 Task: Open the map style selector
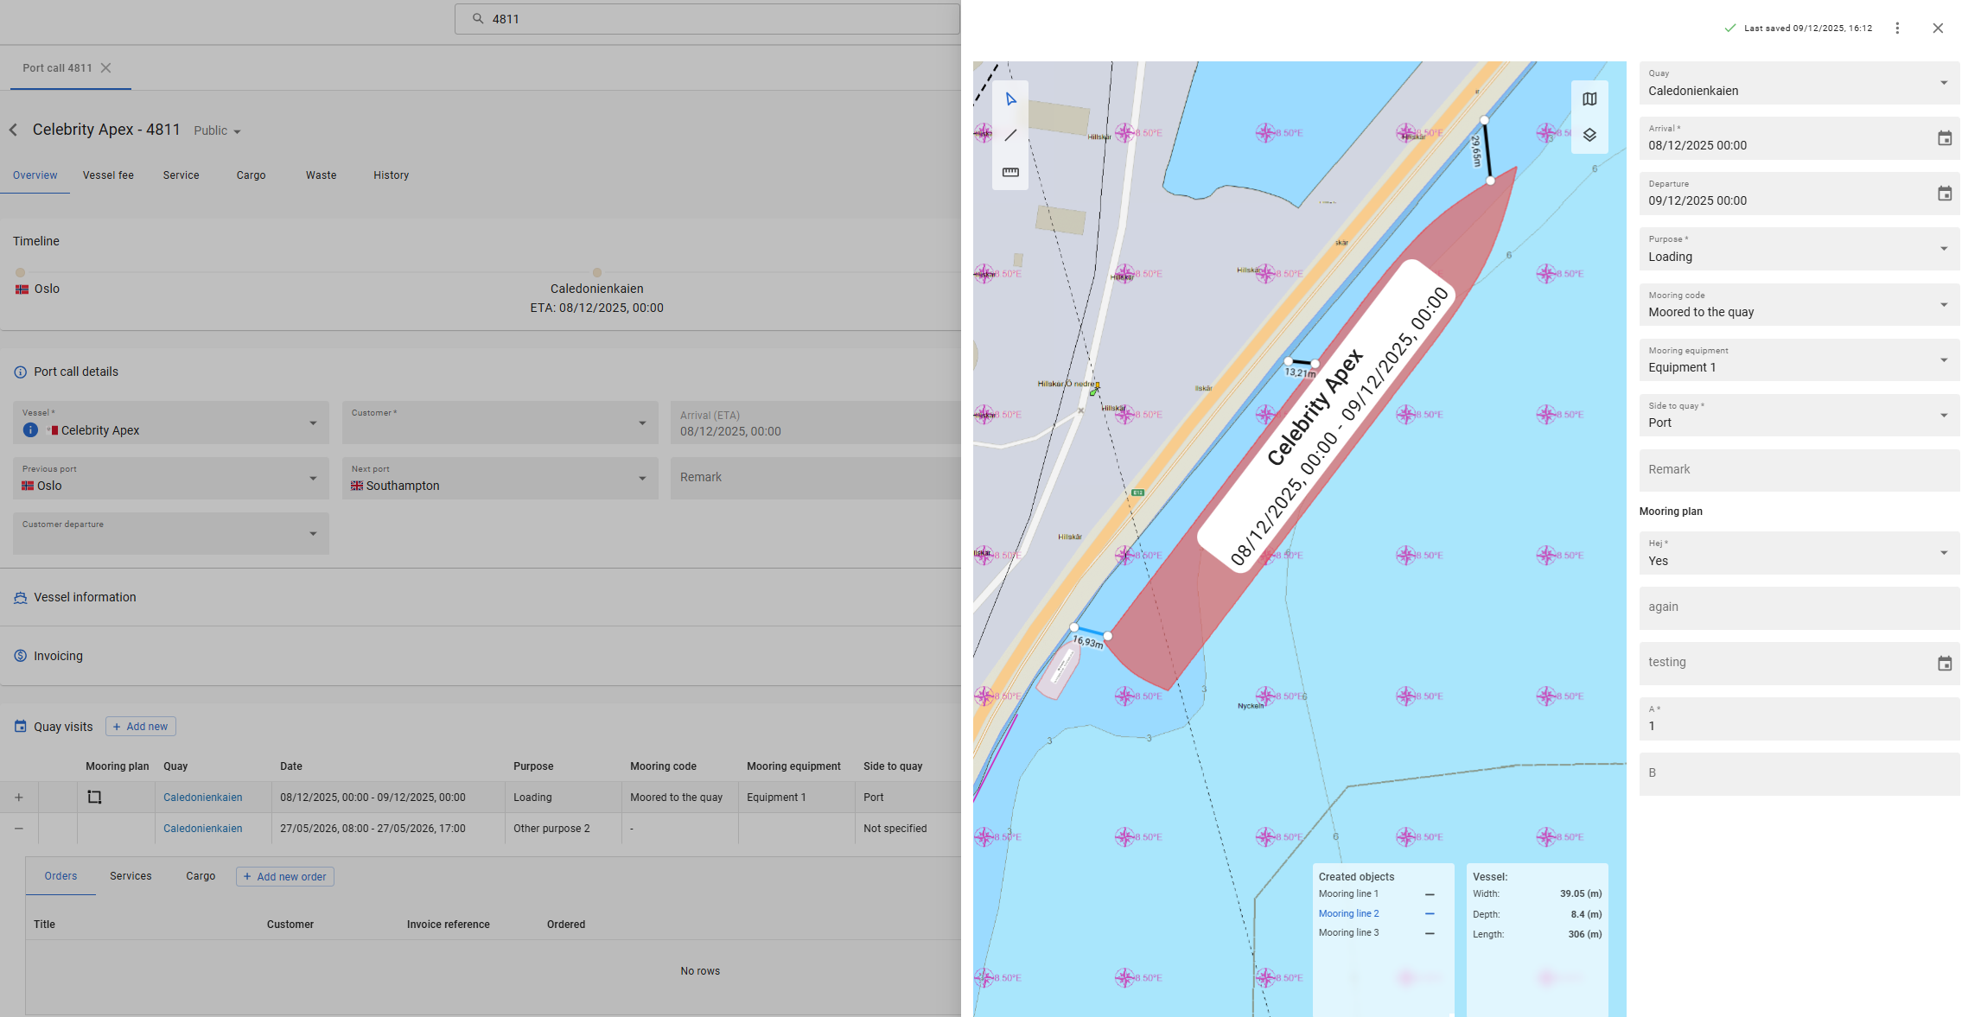click(1589, 99)
